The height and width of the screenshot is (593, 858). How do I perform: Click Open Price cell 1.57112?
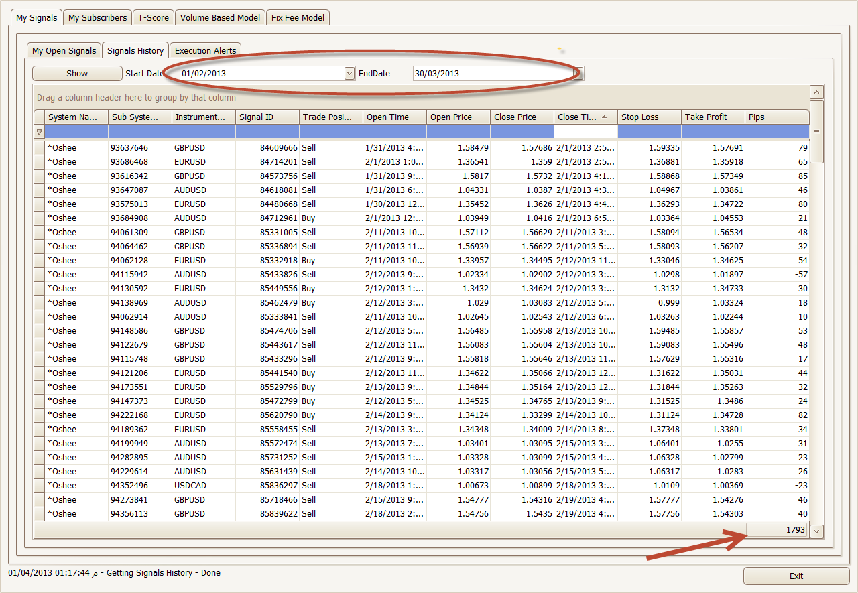(x=458, y=232)
